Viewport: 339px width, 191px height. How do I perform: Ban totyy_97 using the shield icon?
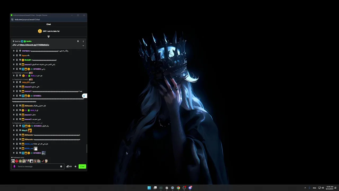click(20, 82)
